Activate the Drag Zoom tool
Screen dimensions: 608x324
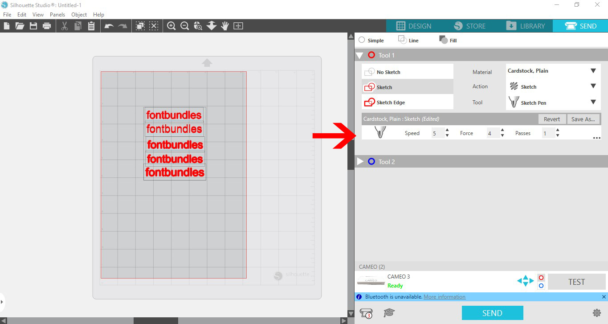(212, 26)
